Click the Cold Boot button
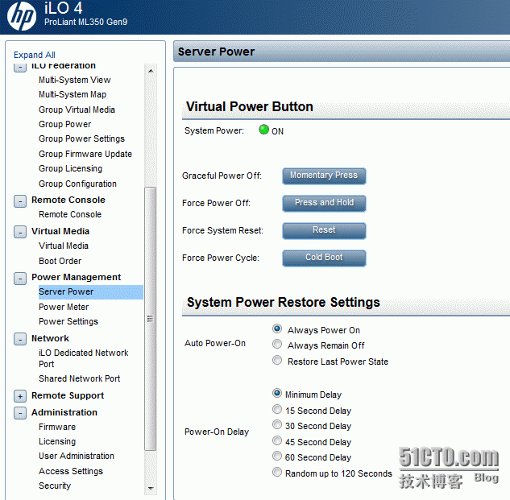Image resolution: width=510 pixels, height=500 pixels. (x=324, y=258)
